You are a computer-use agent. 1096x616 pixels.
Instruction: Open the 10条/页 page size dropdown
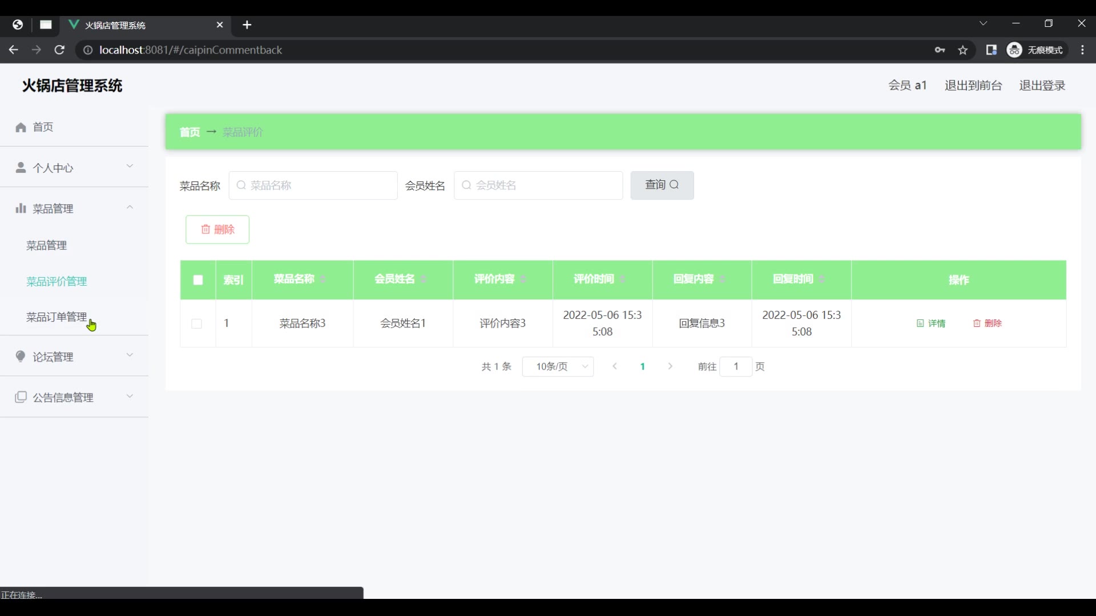coord(558,367)
